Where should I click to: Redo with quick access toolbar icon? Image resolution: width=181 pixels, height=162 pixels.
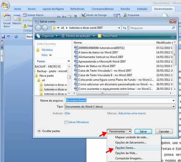pyautogui.click(x=16, y=37)
